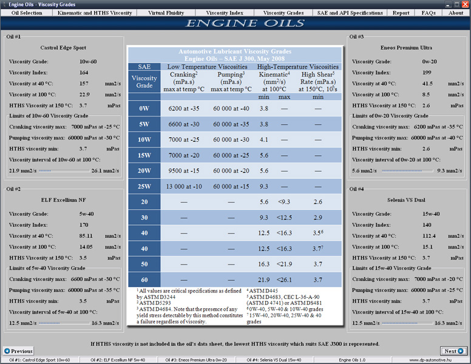Click Oil #2 viscosity at 40 °C 85.11

pos(86,236)
